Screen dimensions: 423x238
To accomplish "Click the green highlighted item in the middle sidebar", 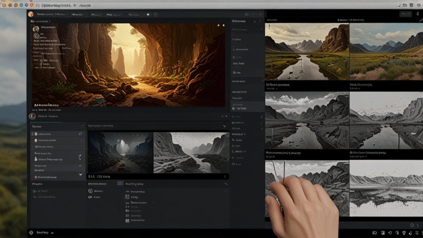I will [x=238, y=116].
